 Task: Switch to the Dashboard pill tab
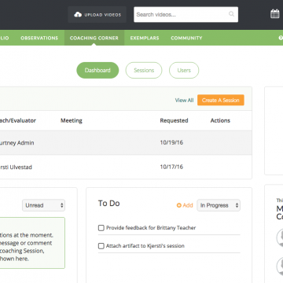click(x=97, y=70)
